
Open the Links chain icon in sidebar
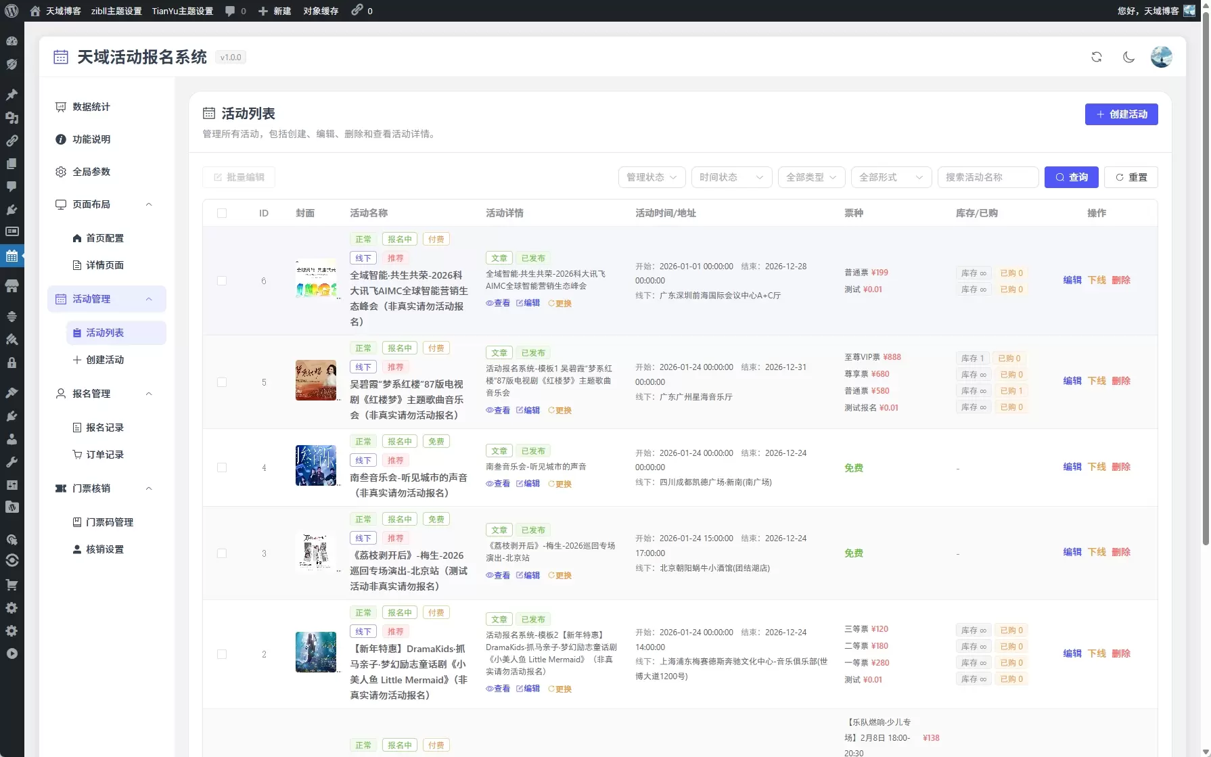click(x=12, y=141)
